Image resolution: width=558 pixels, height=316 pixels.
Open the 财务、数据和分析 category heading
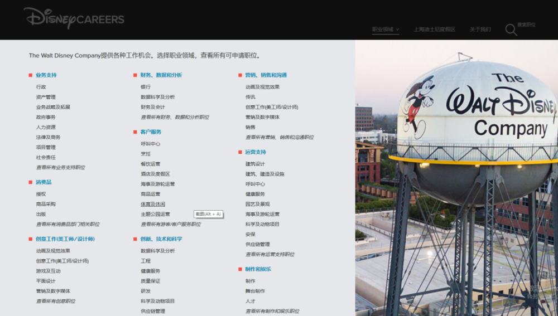pyautogui.click(x=161, y=75)
